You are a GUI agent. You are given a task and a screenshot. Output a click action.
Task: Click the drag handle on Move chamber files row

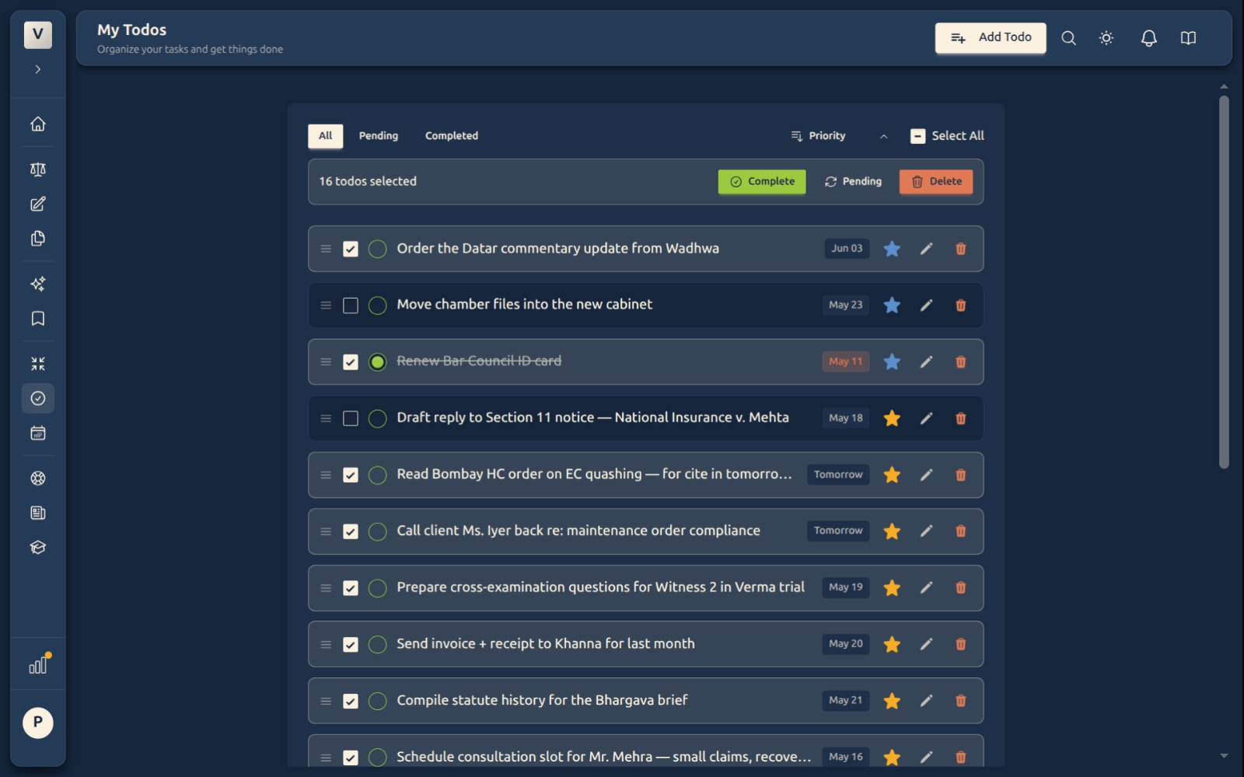[x=326, y=306]
